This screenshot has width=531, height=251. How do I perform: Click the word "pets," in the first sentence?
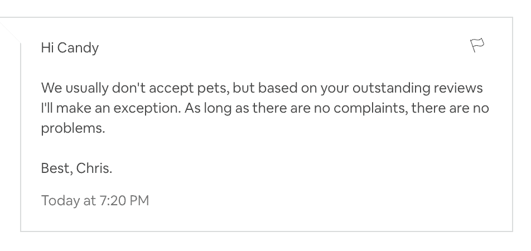click(213, 88)
